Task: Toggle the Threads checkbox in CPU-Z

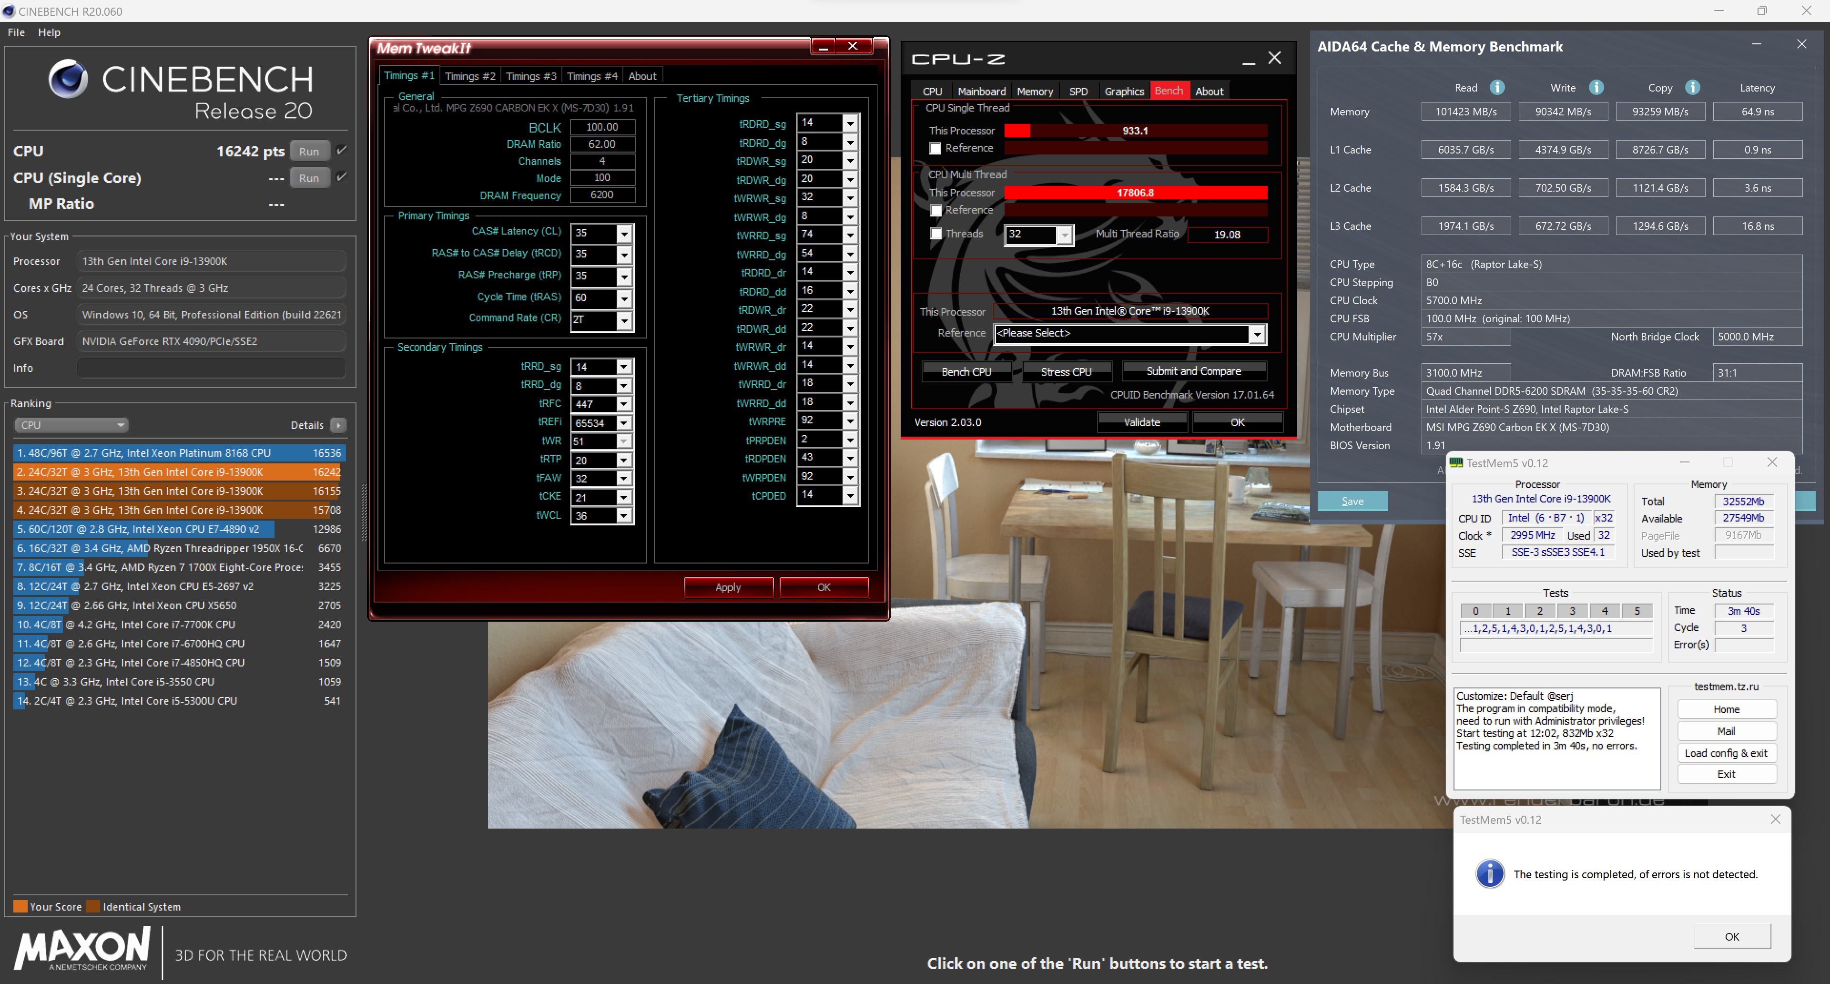Action: pos(936,234)
